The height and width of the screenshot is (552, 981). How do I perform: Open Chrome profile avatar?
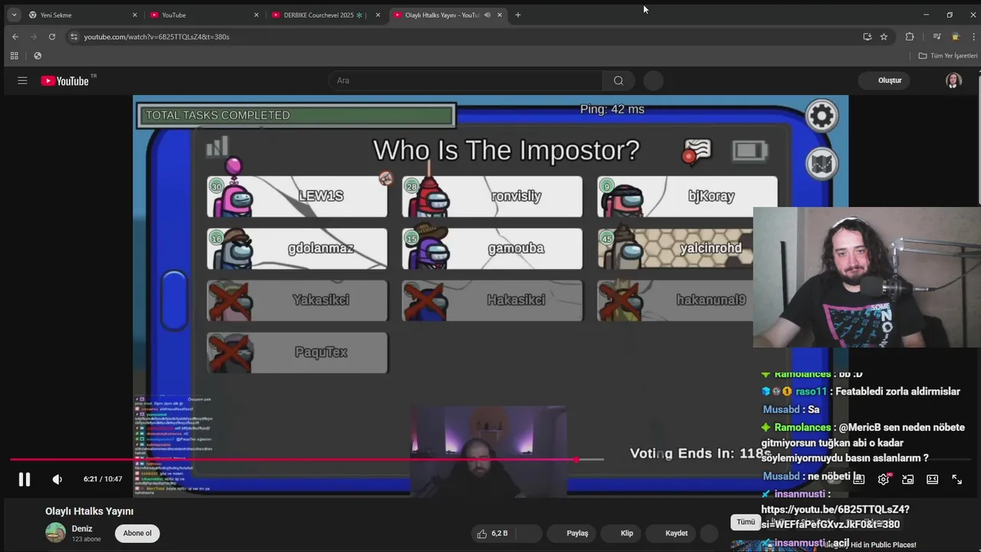(955, 37)
